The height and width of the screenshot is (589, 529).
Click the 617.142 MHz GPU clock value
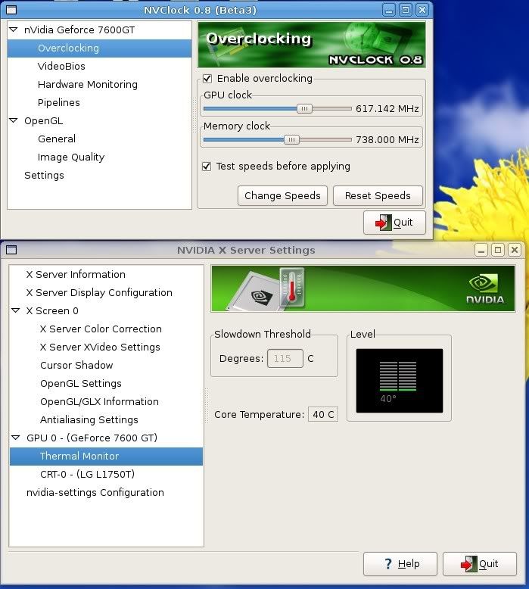pyautogui.click(x=387, y=109)
